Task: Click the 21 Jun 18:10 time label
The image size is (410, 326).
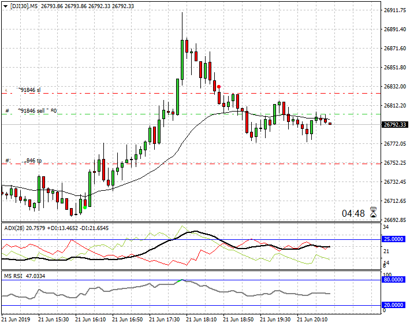Action: pos(202,320)
